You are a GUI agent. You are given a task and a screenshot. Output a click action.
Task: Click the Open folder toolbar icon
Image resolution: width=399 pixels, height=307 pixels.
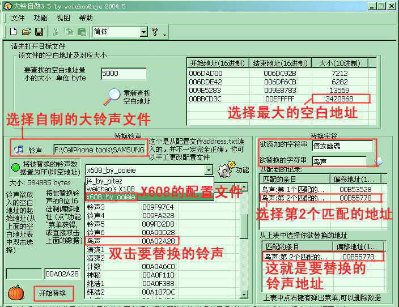(x=26, y=32)
